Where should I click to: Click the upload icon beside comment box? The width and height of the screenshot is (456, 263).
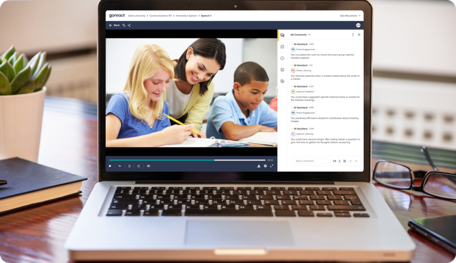point(340,161)
